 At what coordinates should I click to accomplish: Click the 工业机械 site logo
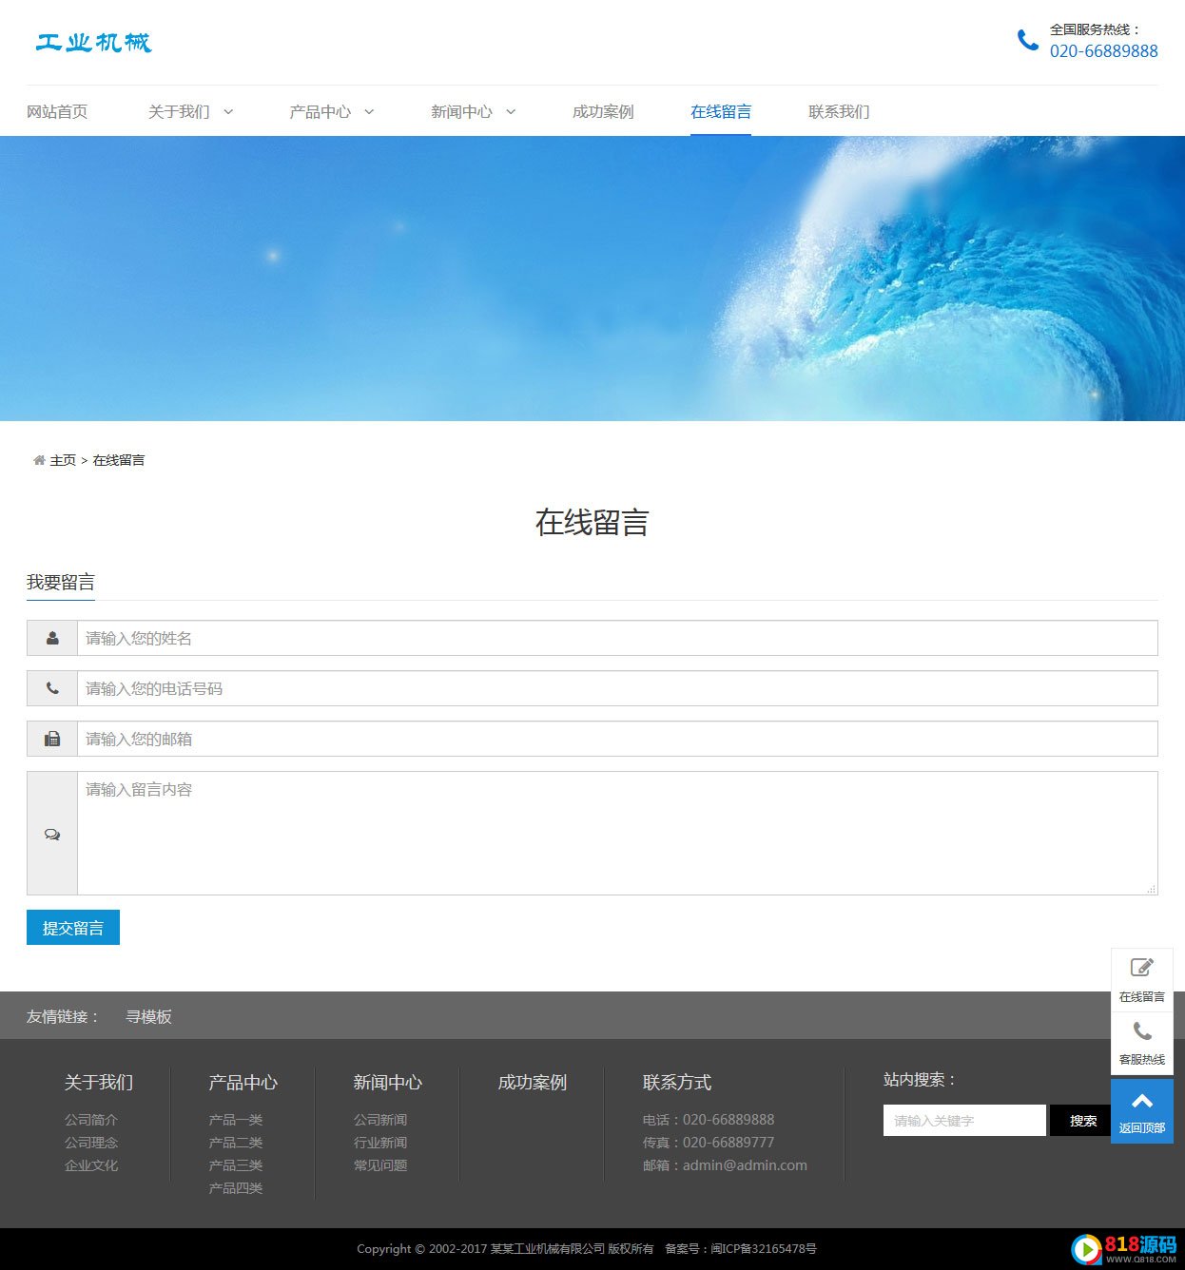(x=93, y=43)
